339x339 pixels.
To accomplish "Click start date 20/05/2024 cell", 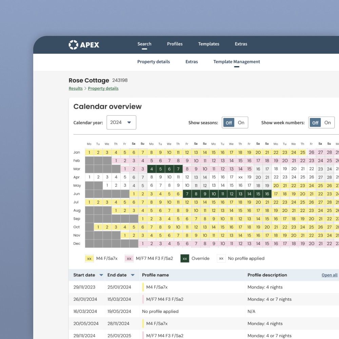I will 86,323.
